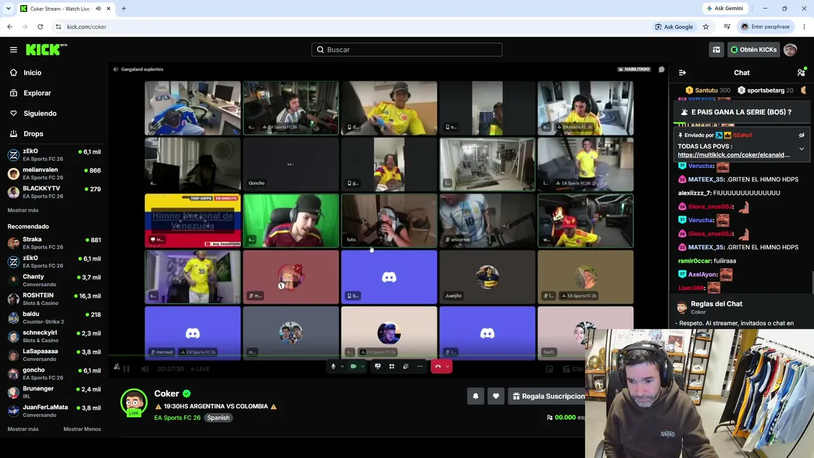This screenshot has height=458, width=814.
Task: Open site information icon in address bar
Action: (59, 27)
